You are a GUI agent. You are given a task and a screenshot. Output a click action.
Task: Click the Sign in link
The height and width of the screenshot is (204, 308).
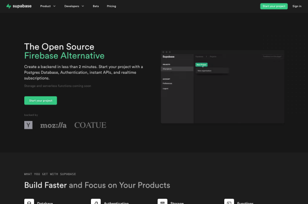297,6
